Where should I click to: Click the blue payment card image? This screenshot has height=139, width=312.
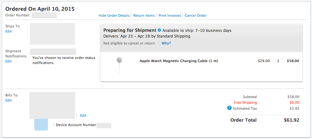(41, 125)
